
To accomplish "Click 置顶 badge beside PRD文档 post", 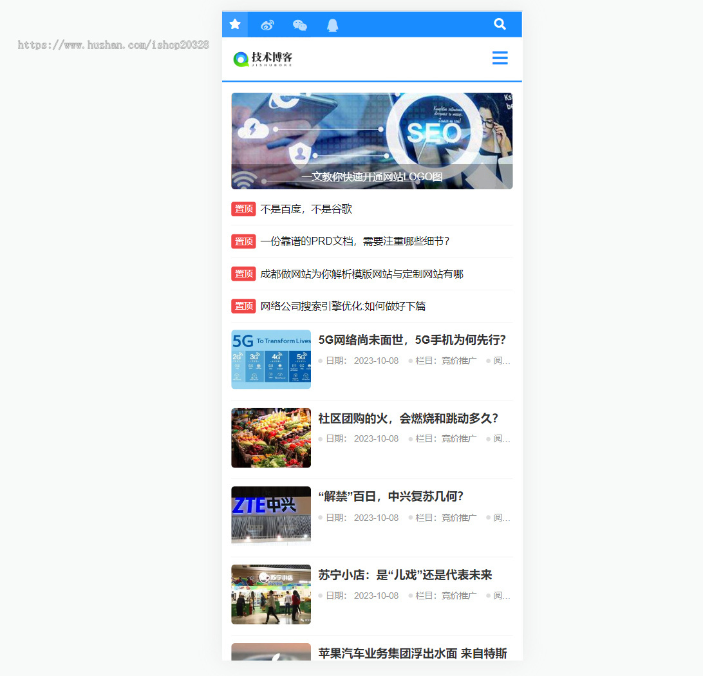I will 243,241.
